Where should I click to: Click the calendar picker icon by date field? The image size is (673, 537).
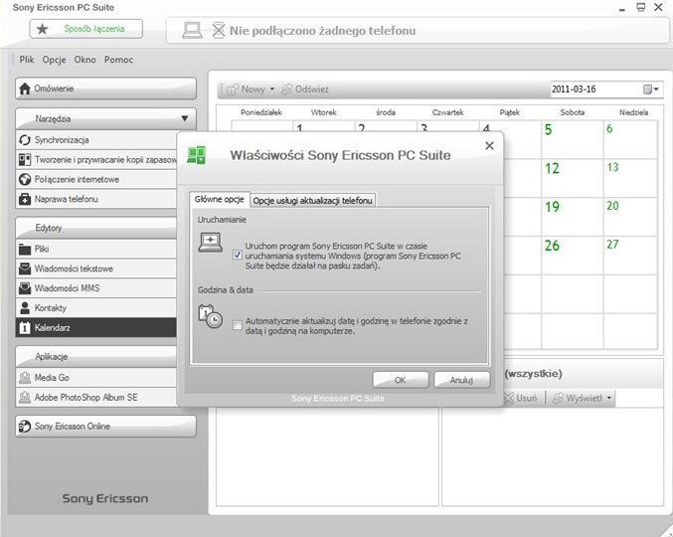pyautogui.click(x=647, y=89)
